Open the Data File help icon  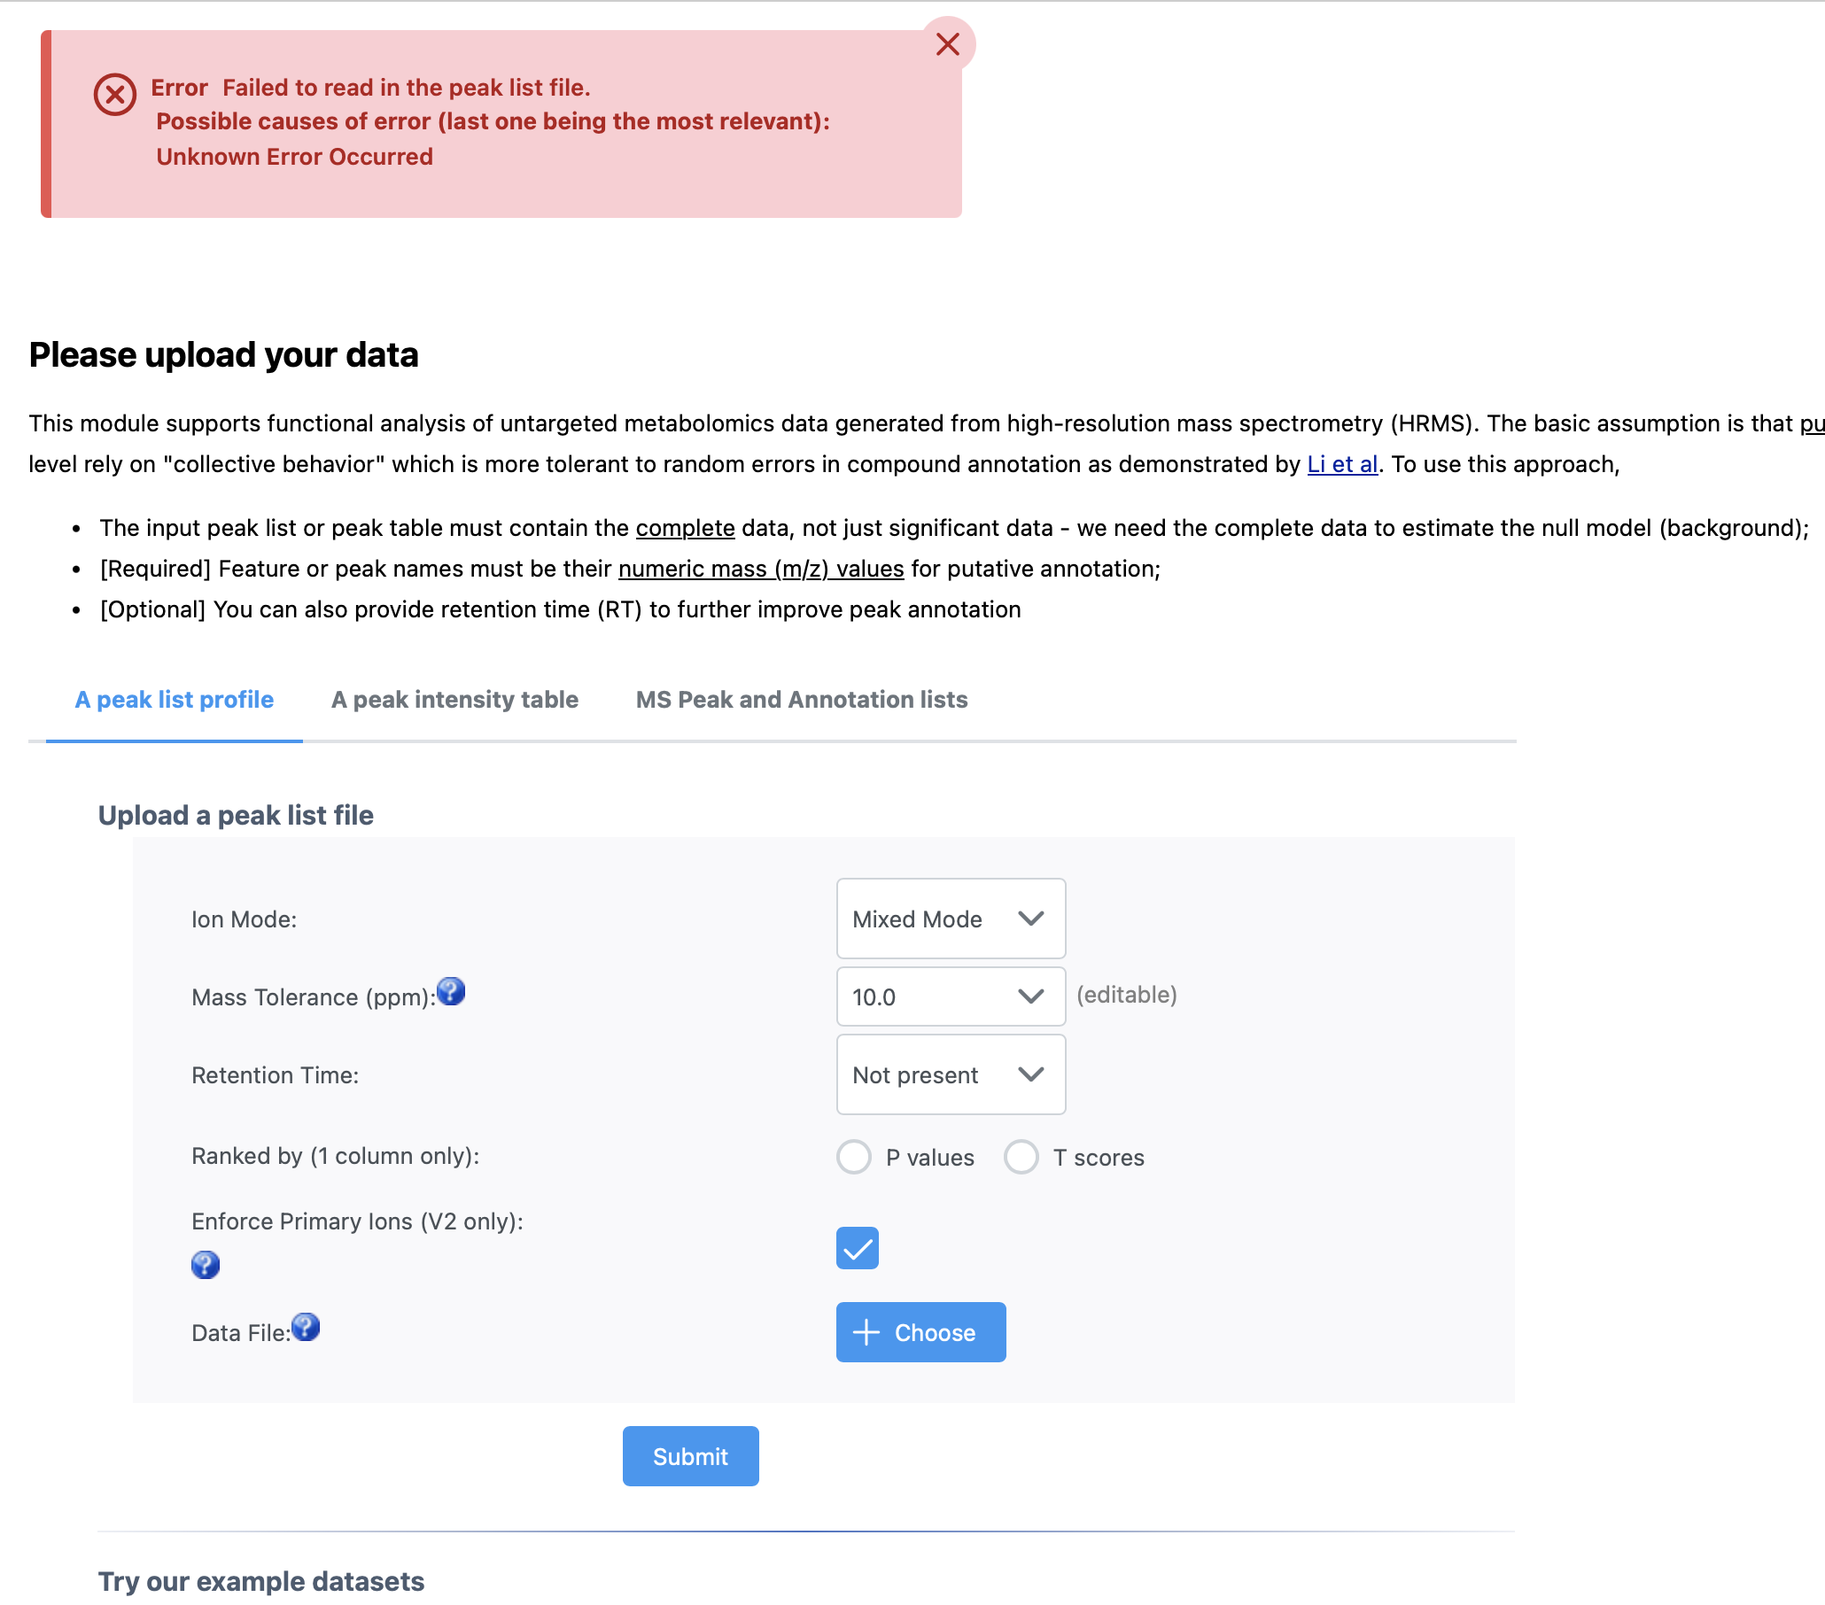click(x=306, y=1328)
